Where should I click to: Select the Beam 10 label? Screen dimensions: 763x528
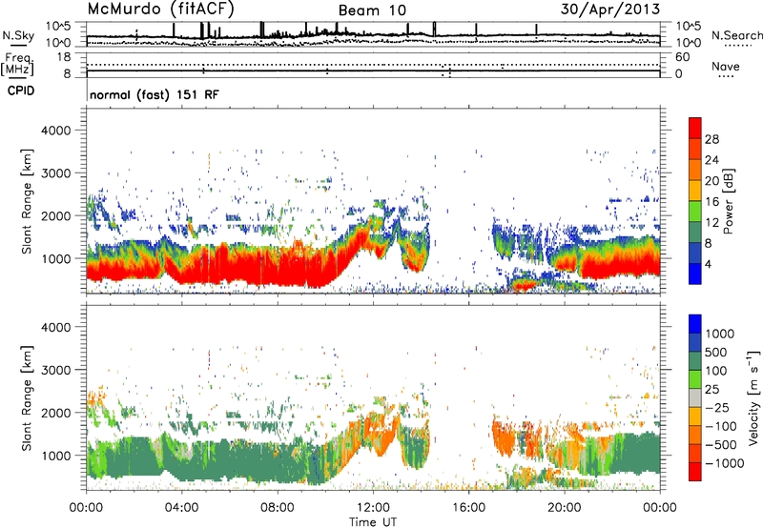coord(372,10)
